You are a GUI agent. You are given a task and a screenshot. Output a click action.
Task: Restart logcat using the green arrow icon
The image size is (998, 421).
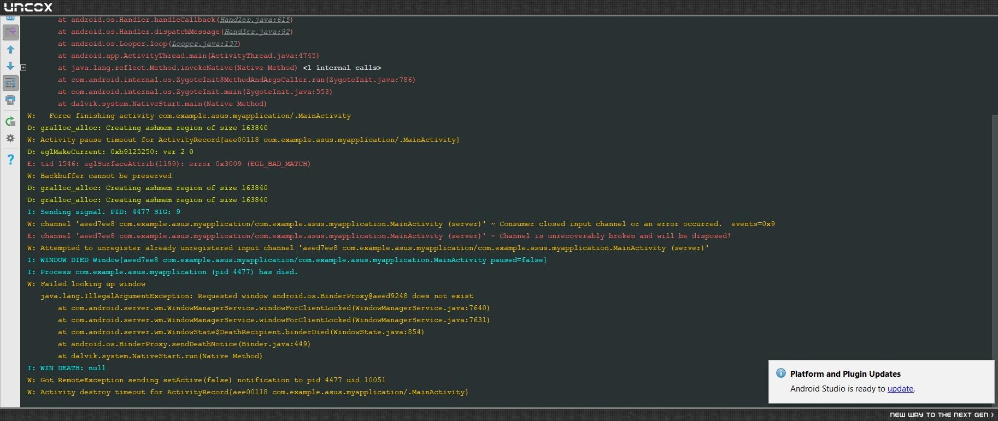point(10,122)
